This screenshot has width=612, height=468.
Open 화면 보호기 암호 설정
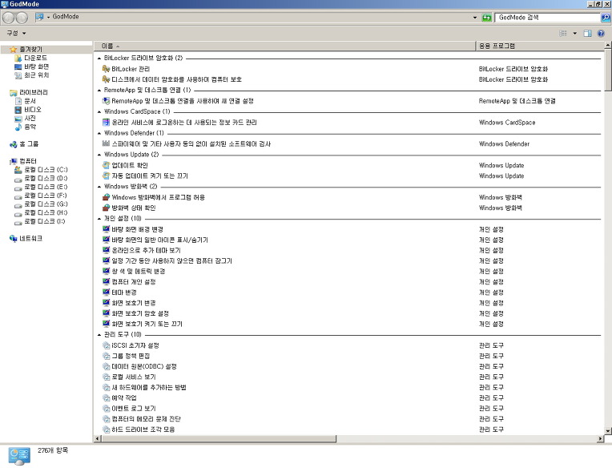point(140,313)
